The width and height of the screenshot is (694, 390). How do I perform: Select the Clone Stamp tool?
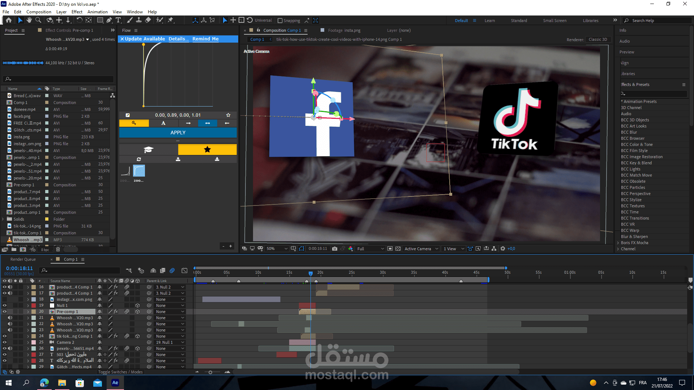(x=138, y=20)
